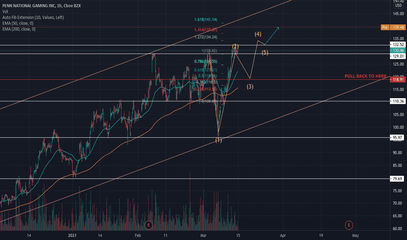
Task: Click the Feb label on time axis
Action: point(138,235)
